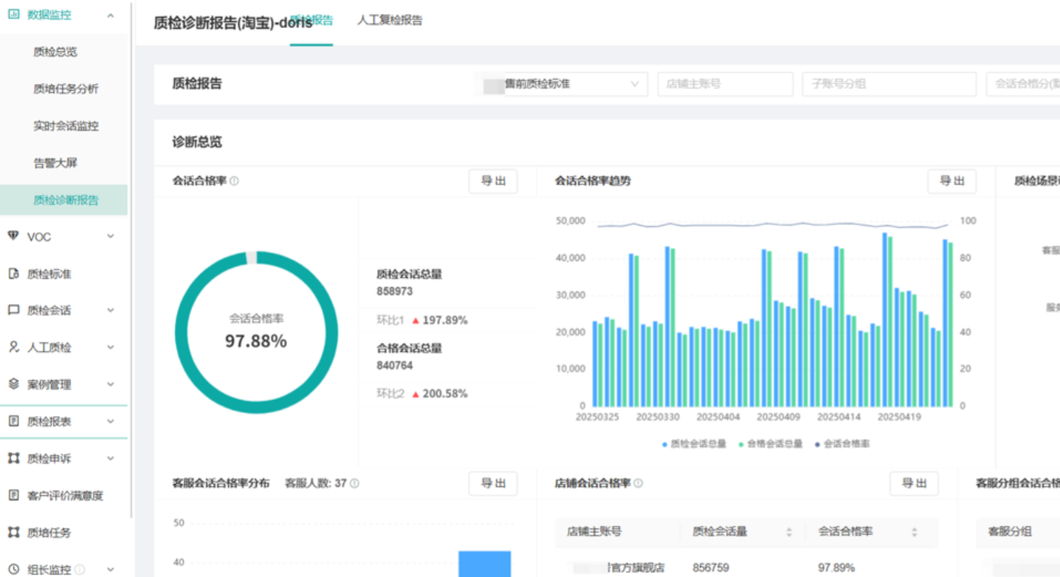The width and height of the screenshot is (1060, 577).
Task: Export the 店铺会话合格率 table
Action: point(914,484)
